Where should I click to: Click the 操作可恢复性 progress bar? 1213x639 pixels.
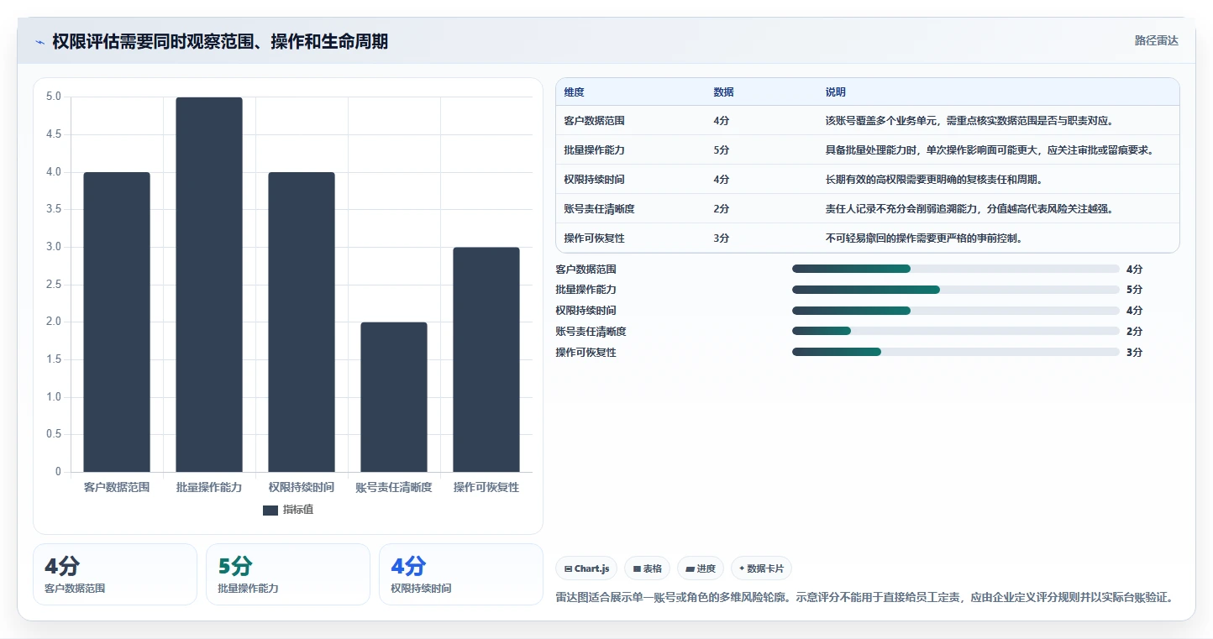point(956,352)
